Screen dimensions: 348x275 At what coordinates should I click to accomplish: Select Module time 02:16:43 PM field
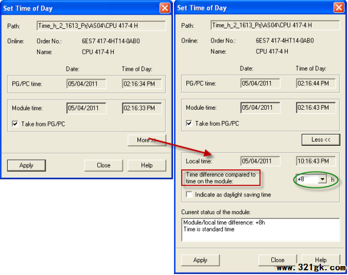[316, 108]
